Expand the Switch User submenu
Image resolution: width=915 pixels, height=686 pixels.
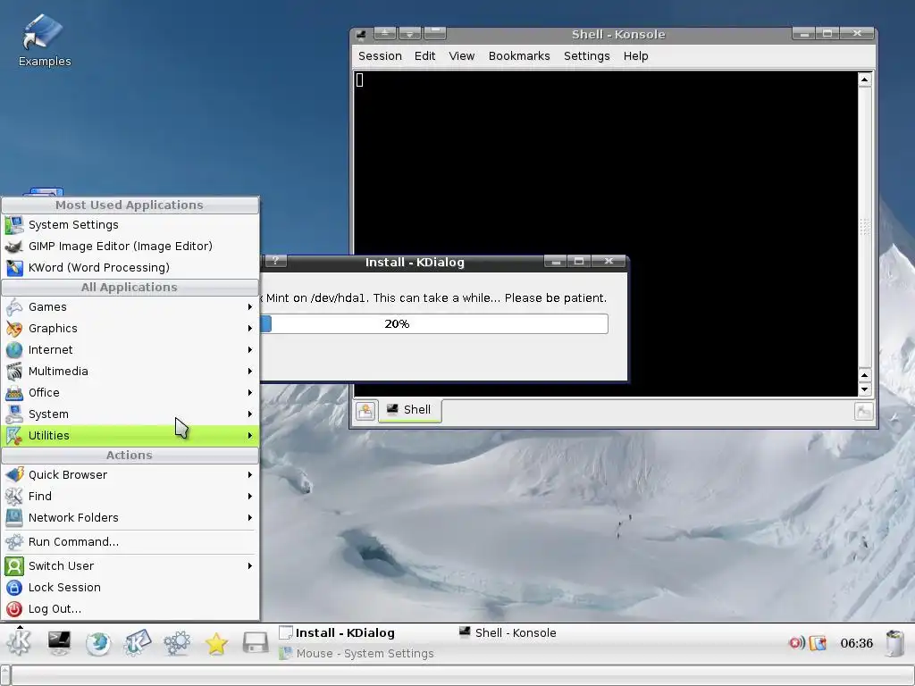(x=130, y=565)
